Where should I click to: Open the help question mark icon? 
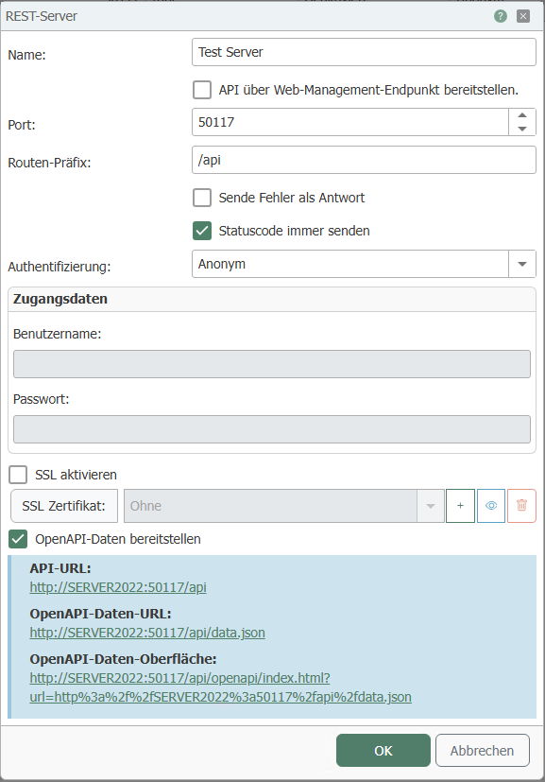tap(501, 16)
